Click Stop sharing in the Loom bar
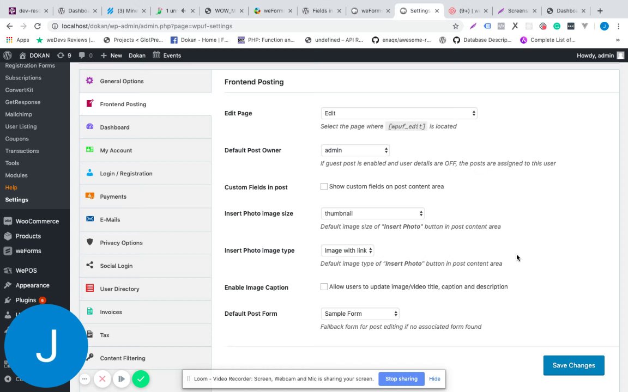Viewport: 628px width, 392px height. (x=401, y=379)
